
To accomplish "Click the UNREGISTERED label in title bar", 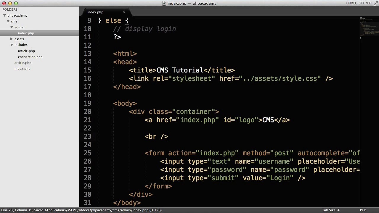I will pos(359,3).
